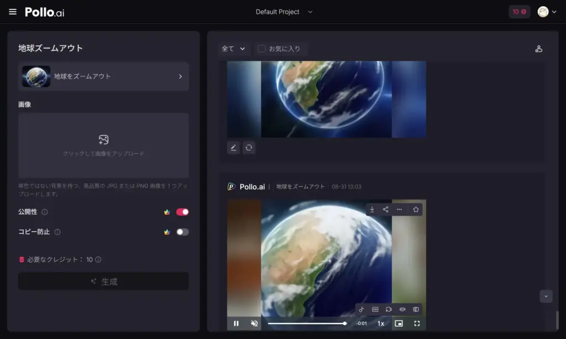Click the upper earth video preview

[326, 100]
